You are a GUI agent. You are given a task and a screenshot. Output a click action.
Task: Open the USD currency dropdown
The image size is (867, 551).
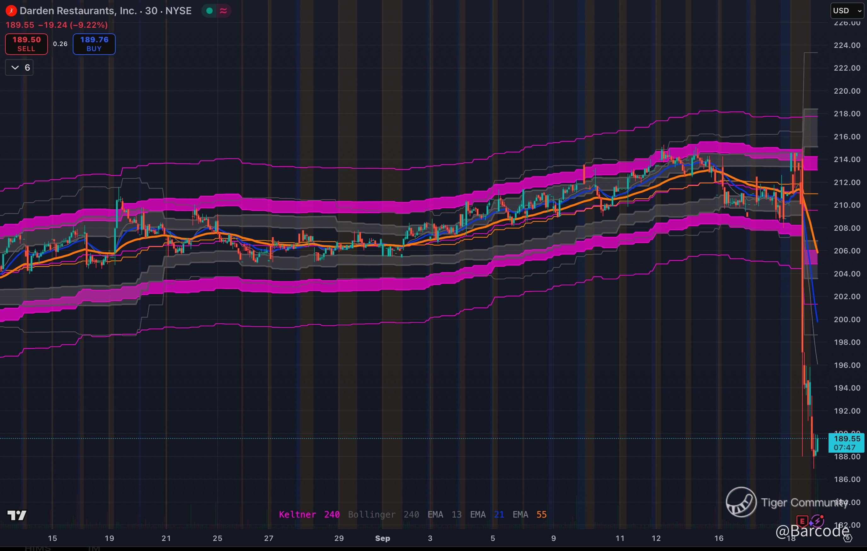tap(847, 11)
